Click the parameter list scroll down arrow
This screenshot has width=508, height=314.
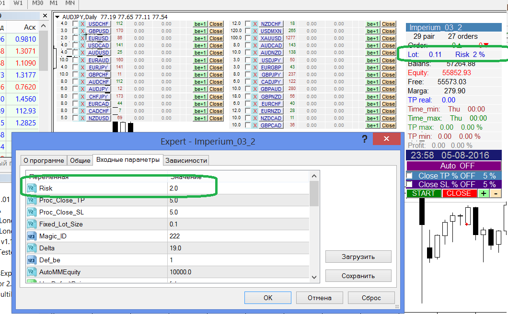tap(313, 277)
